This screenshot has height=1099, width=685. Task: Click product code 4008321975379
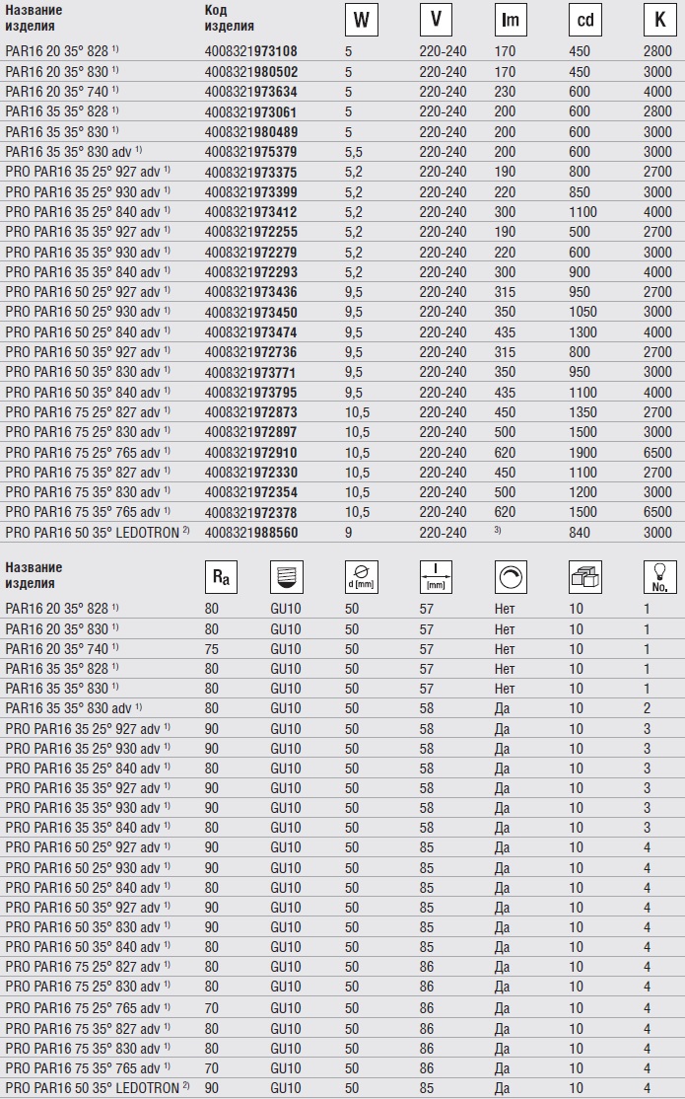coord(250,152)
